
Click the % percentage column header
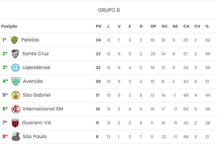click(207, 26)
